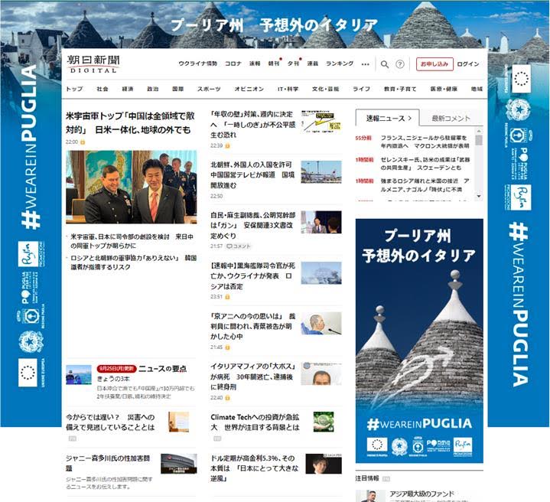Click the Climate Tech article globe thumbnail
550x502 pixels.
(324, 422)
